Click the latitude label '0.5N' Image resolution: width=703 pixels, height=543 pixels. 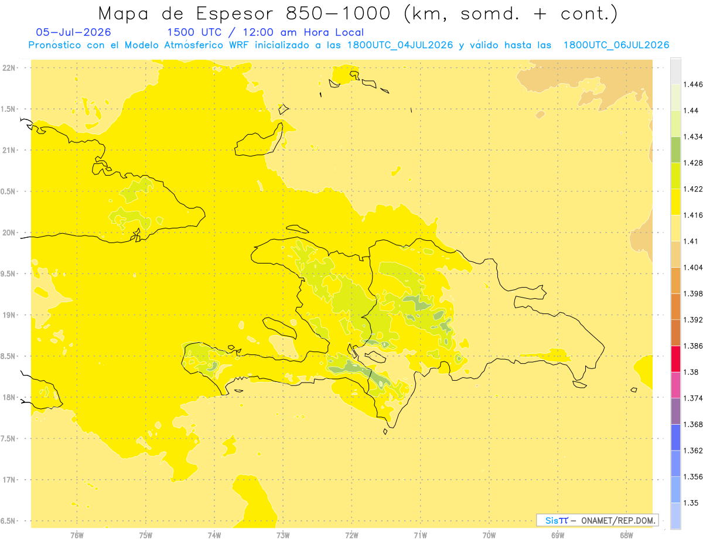(9, 192)
